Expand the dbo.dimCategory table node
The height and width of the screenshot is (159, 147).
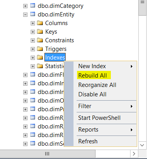click(x=25, y=6)
